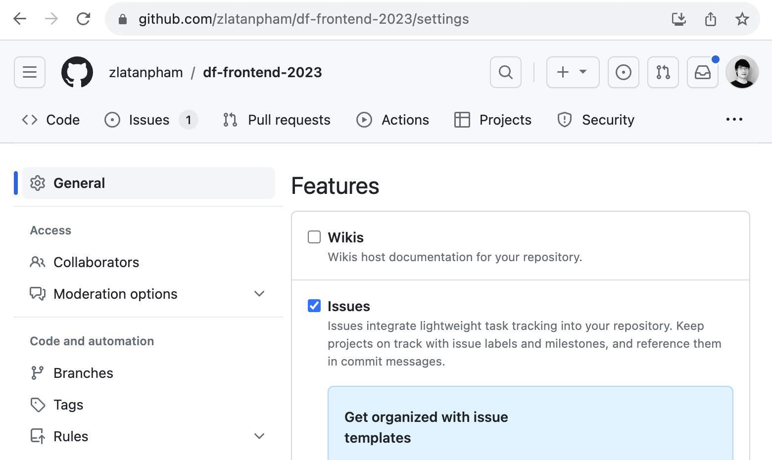Click the Security shield icon
This screenshot has height=460, width=772.
565,120
